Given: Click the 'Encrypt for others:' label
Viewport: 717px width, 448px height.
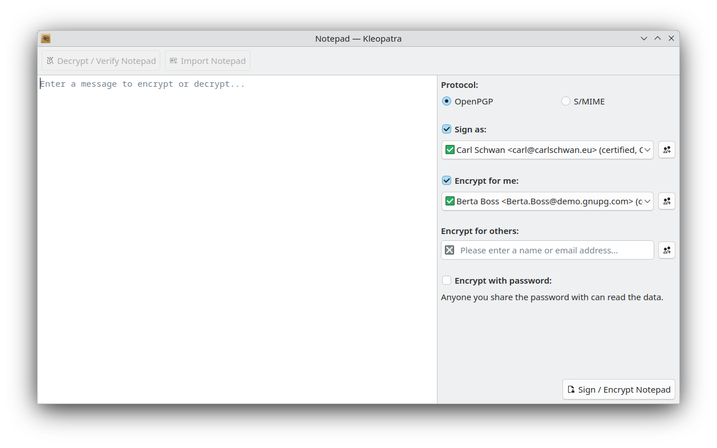Looking at the screenshot, I should (480, 231).
